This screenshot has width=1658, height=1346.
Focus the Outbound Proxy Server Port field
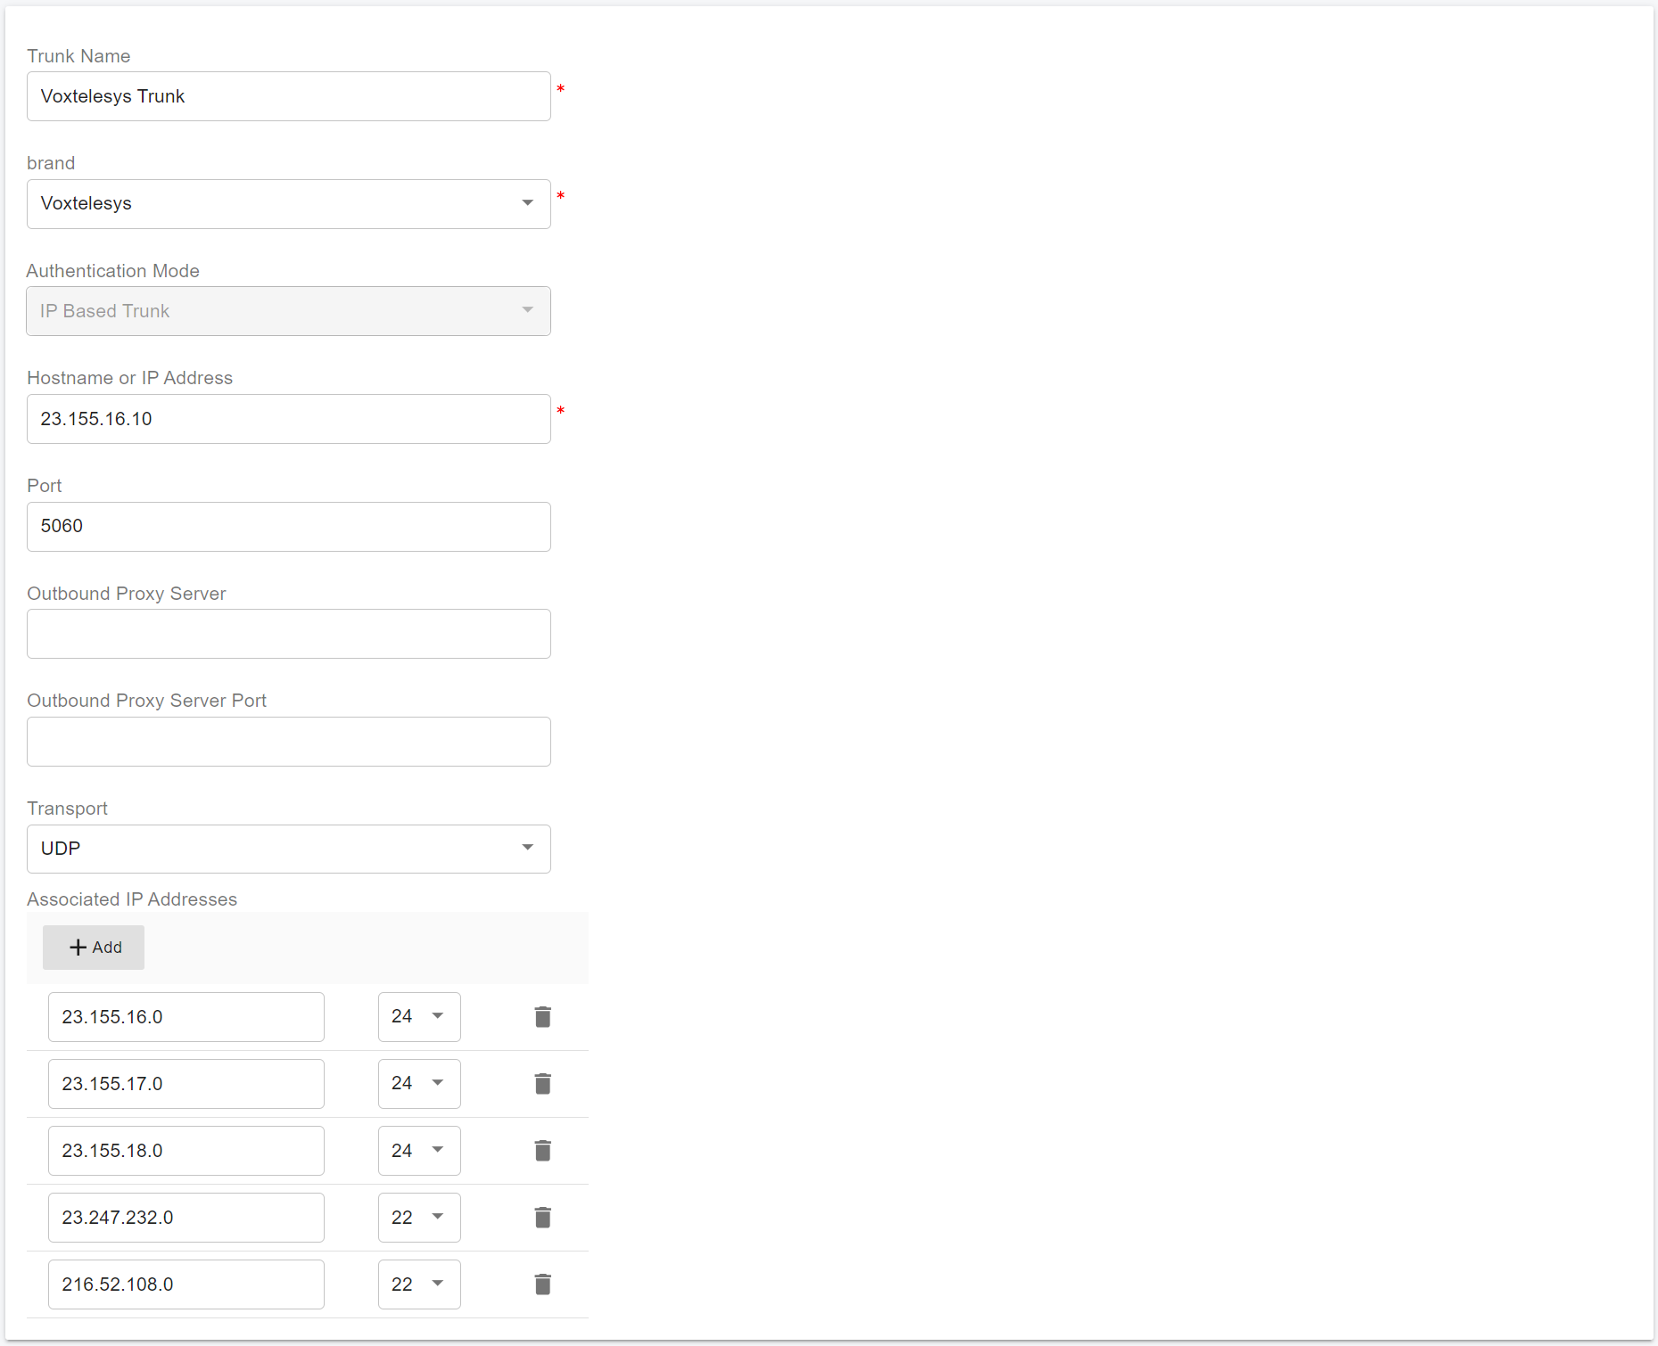pyautogui.click(x=288, y=742)
